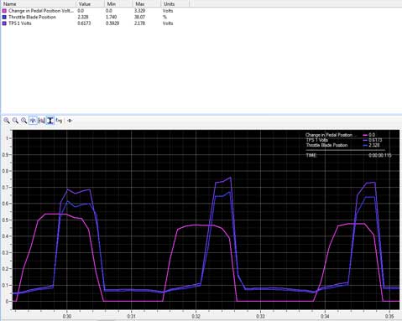The height and width of the screenshot is (321, 402).
Task: Click the Min value 0.5929
Action: pos(112,23)
